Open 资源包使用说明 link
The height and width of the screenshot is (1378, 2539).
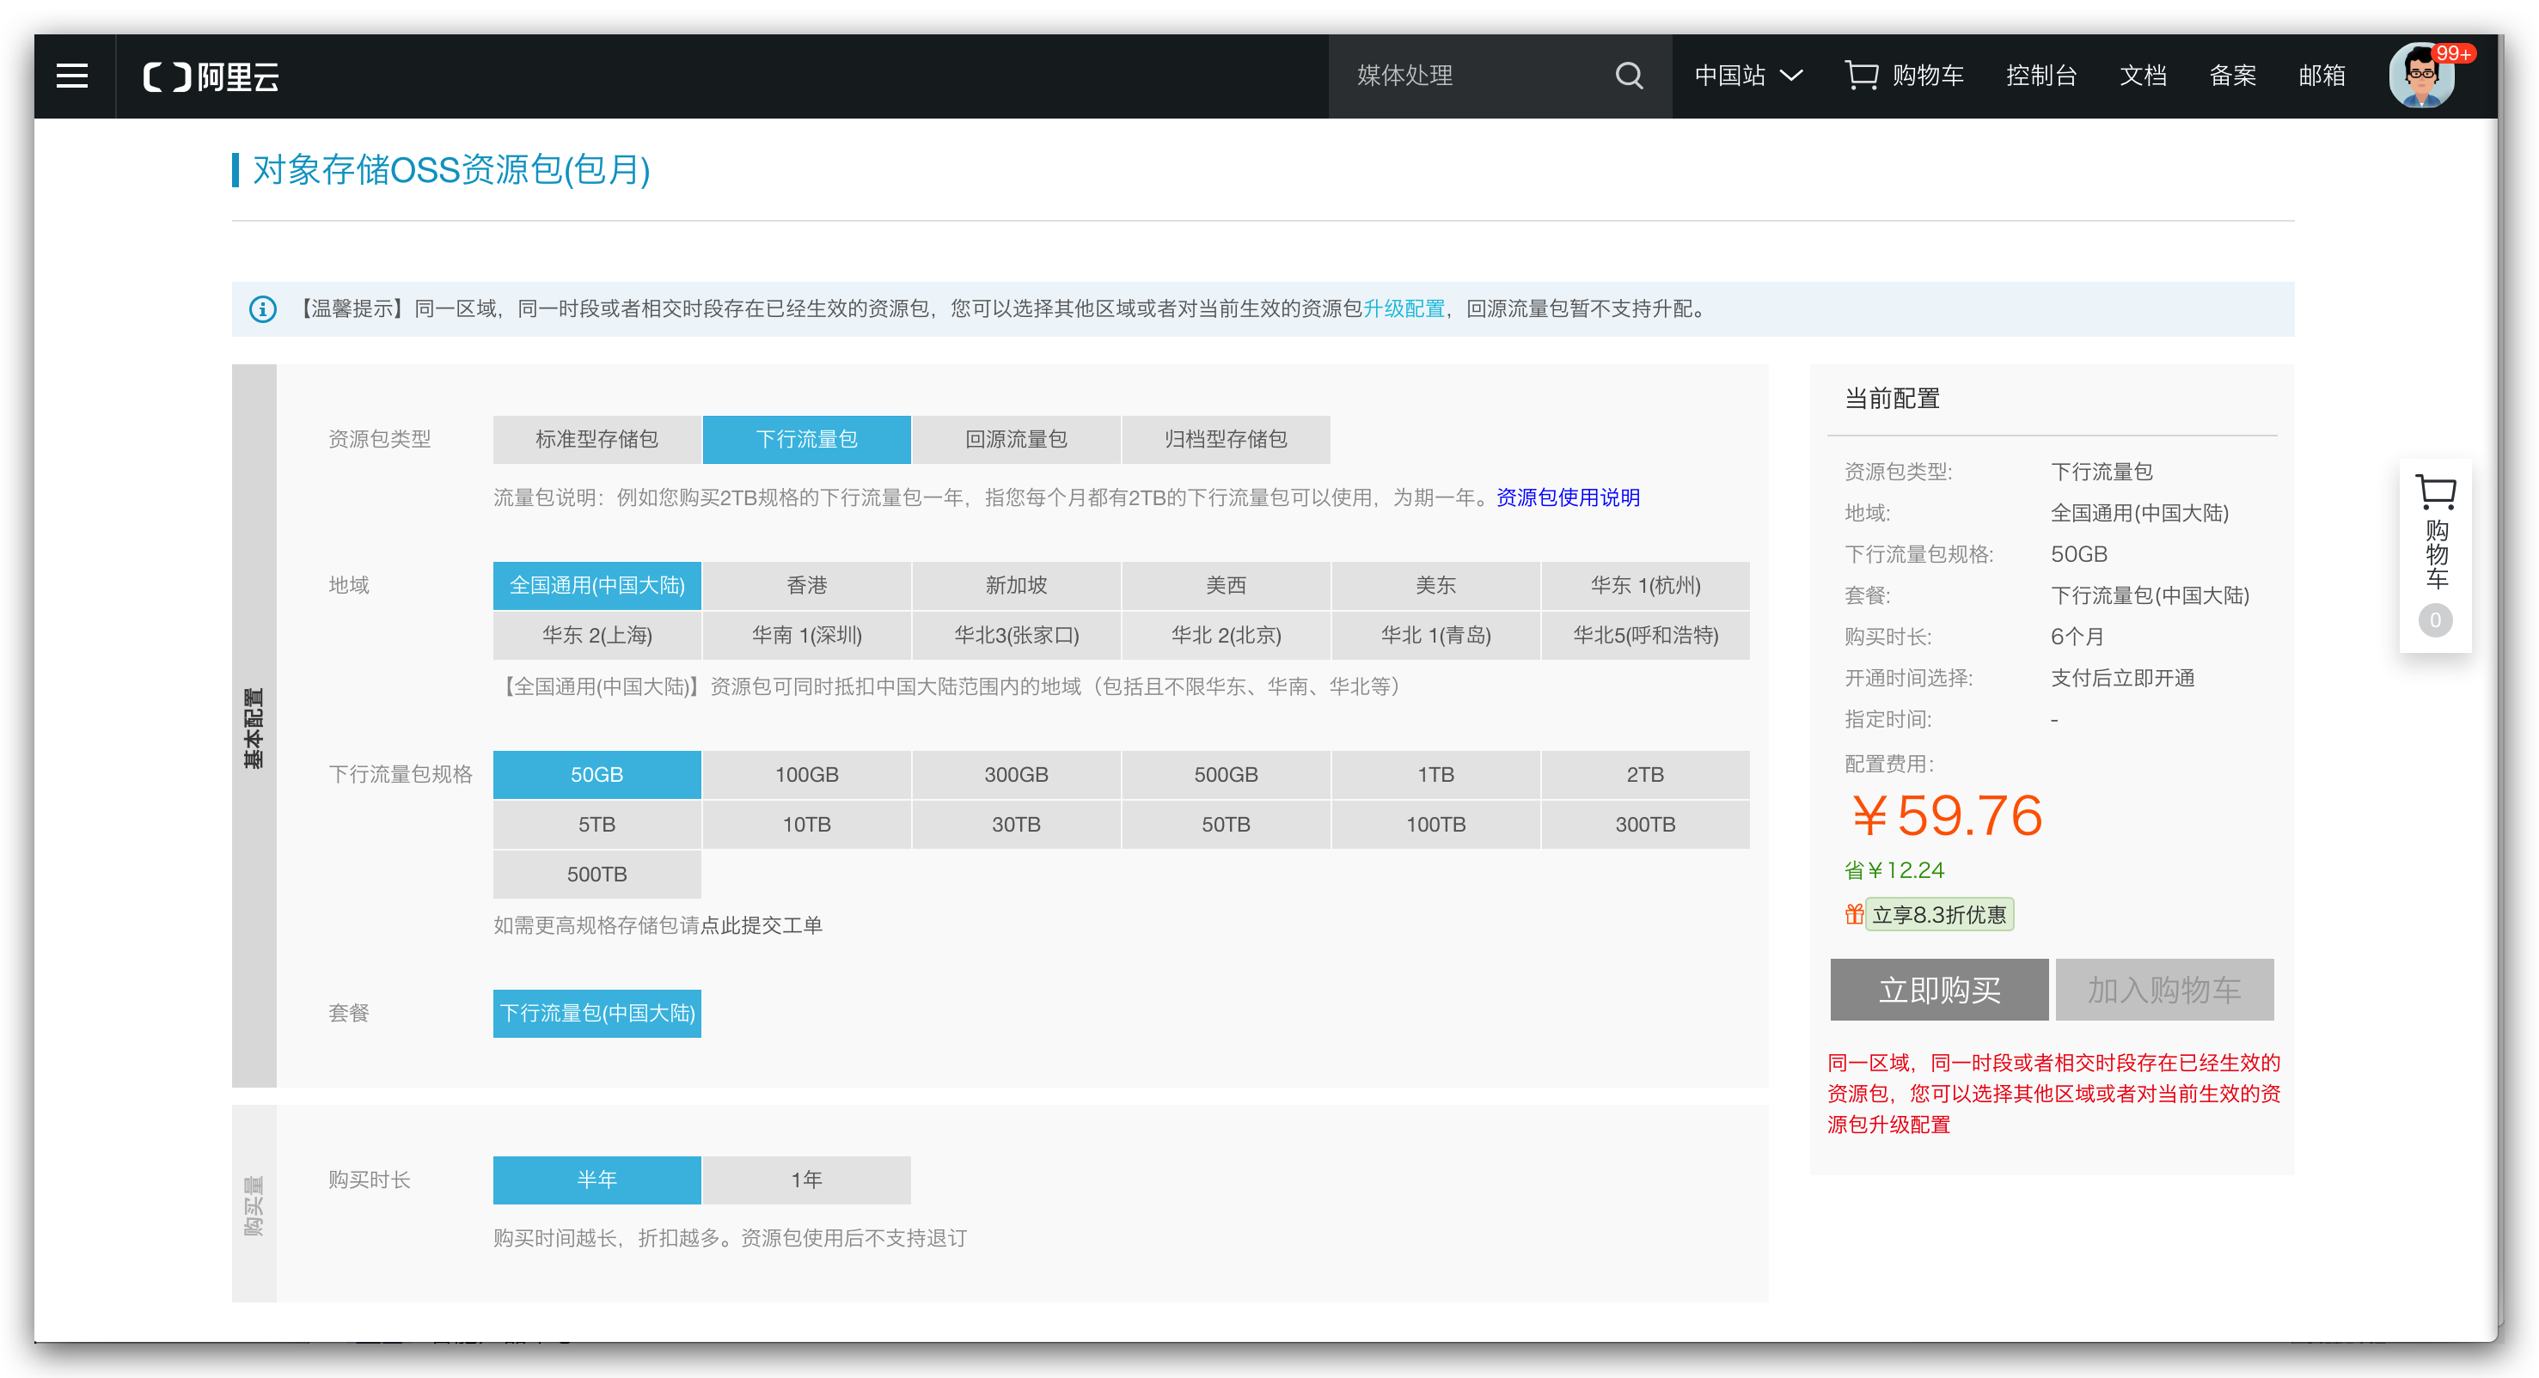(x=1568, y=497)
